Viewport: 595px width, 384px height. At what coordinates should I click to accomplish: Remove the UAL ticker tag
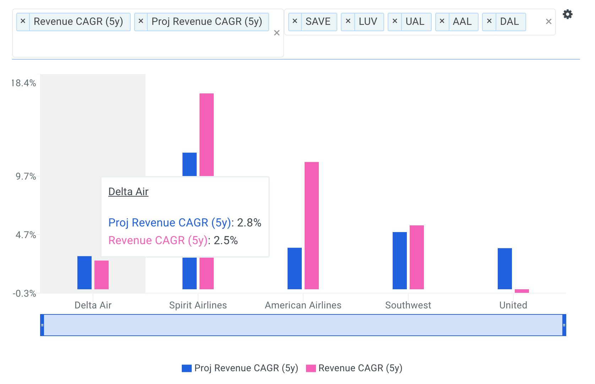pos(395,22)
